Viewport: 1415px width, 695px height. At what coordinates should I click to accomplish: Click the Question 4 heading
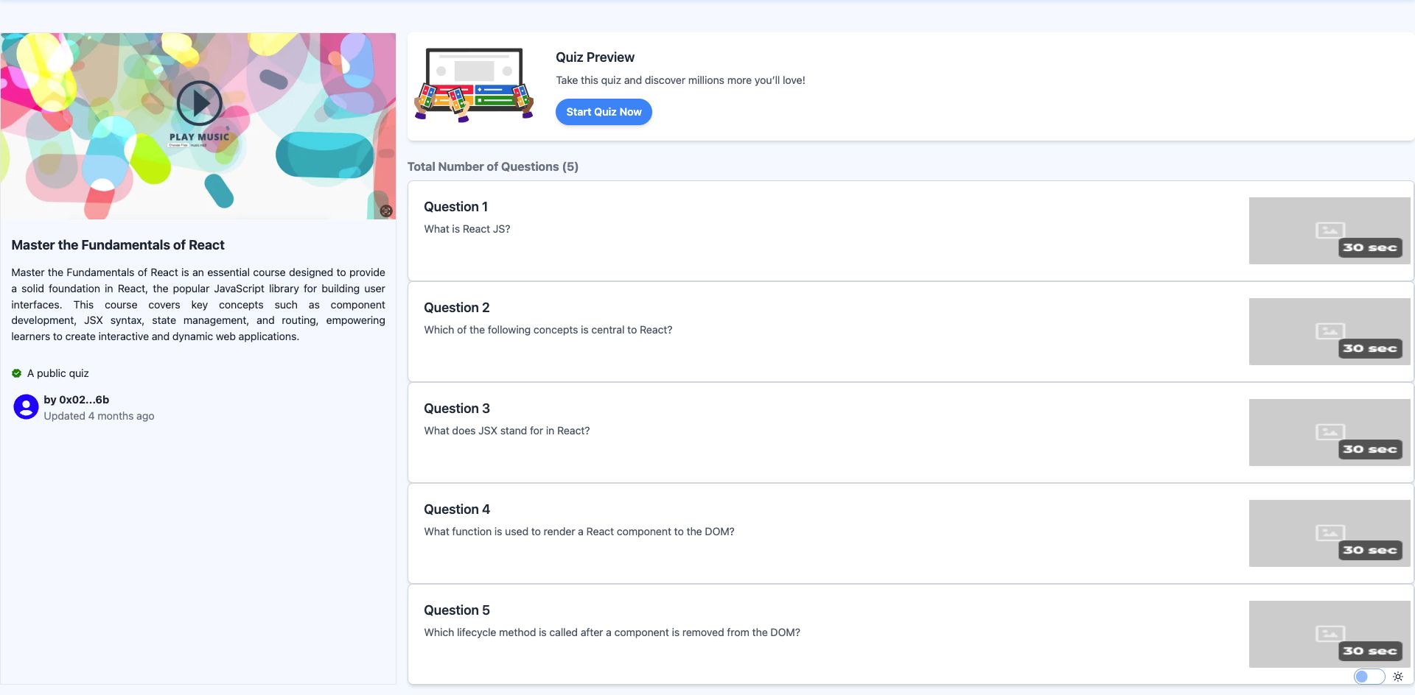click(x=456, y=509)
